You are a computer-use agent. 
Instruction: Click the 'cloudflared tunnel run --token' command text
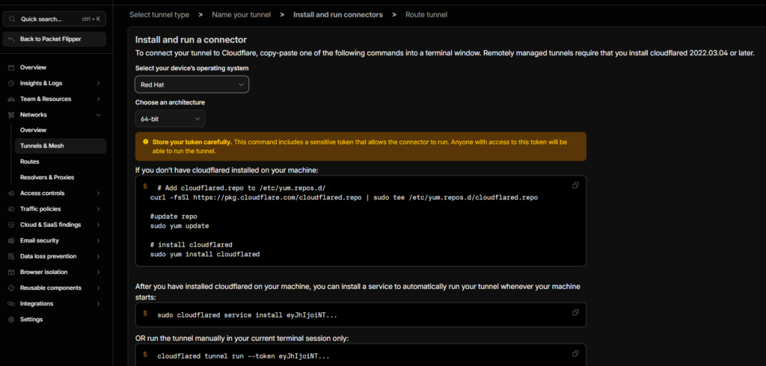coord(243,356)
